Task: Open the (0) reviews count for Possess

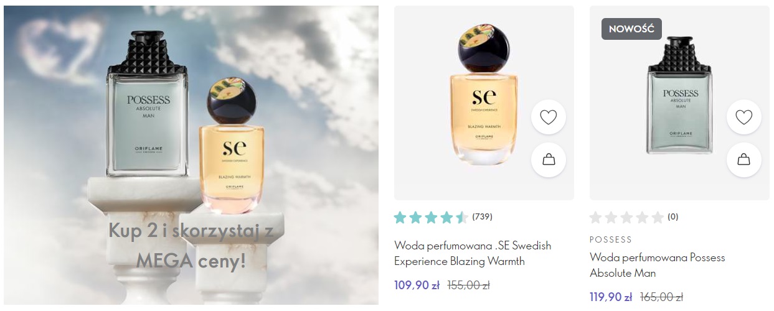Action: coord(673,217)
